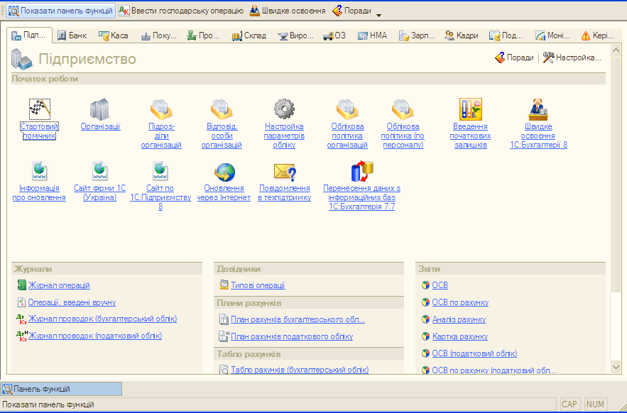The width and height of the screenshot is (627, 413).
Task: Click the ОСВ report pie icon
Action: pos(426,285)
